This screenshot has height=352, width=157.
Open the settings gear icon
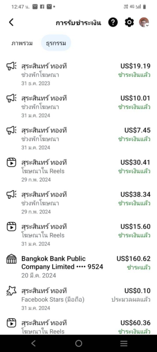point(129,23)
